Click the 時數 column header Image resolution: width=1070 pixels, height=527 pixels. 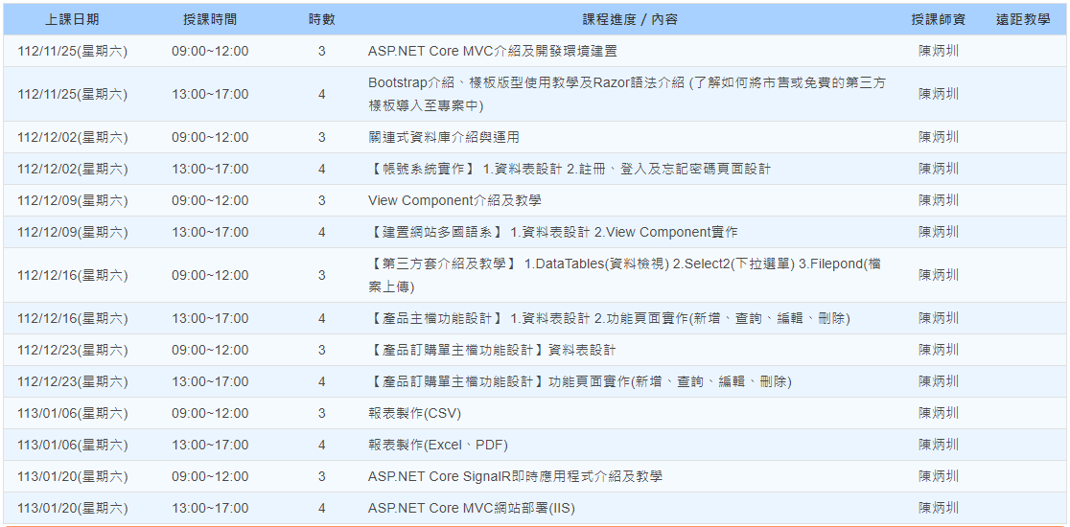(321, 19)
